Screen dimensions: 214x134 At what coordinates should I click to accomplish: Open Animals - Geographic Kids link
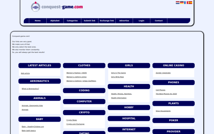click(32, 105)
